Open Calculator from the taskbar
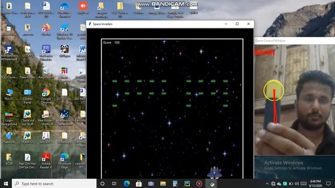 coord(175,183)
